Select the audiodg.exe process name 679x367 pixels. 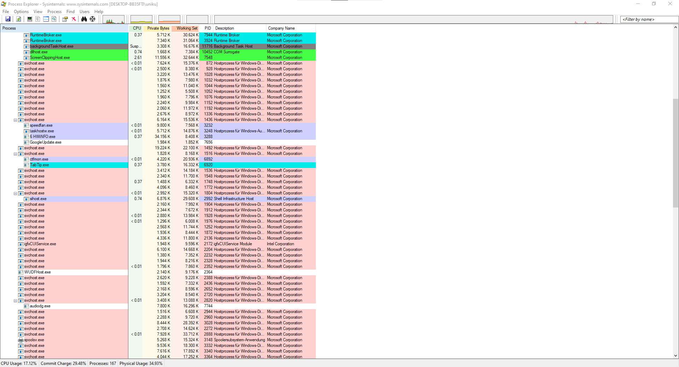click(x=40, y=306)
